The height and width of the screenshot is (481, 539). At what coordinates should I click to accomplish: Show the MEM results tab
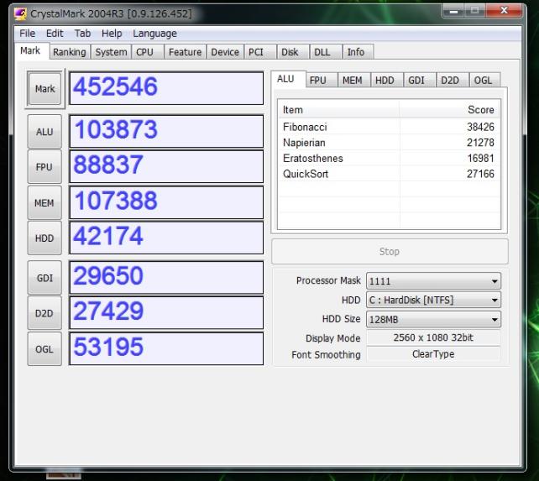pos(352,81)
